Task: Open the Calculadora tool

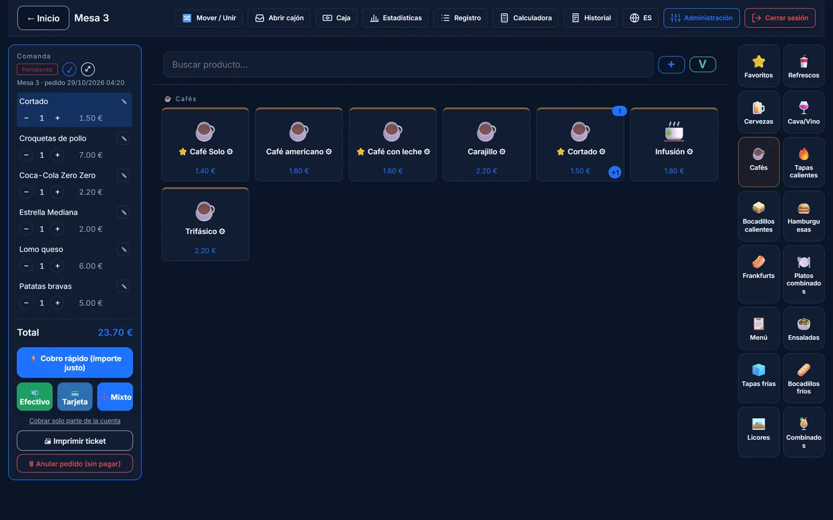Action: 526,18
